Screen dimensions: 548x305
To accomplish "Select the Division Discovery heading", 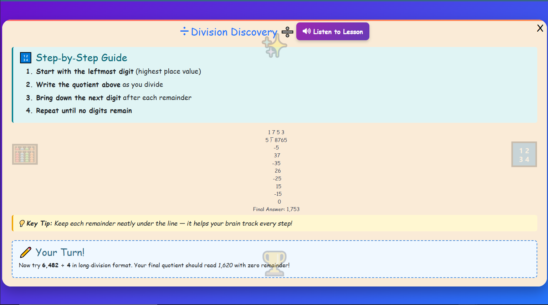I will point(234,32).
